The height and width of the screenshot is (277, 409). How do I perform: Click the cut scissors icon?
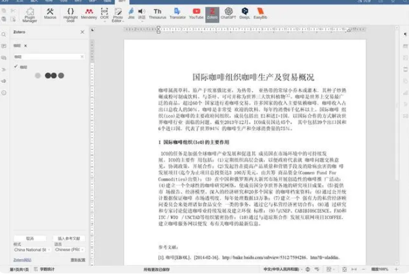point(13,11)
